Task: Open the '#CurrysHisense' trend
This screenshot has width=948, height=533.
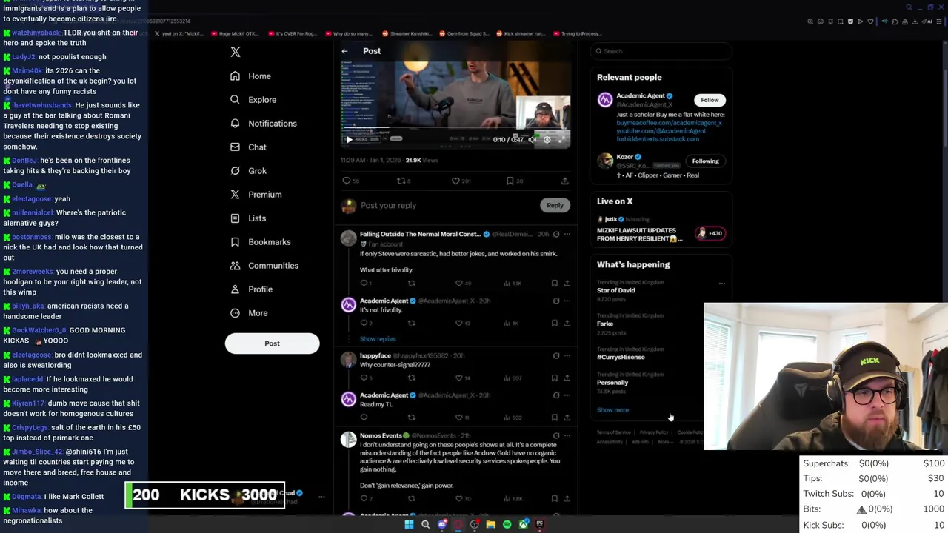Action: 621,357
